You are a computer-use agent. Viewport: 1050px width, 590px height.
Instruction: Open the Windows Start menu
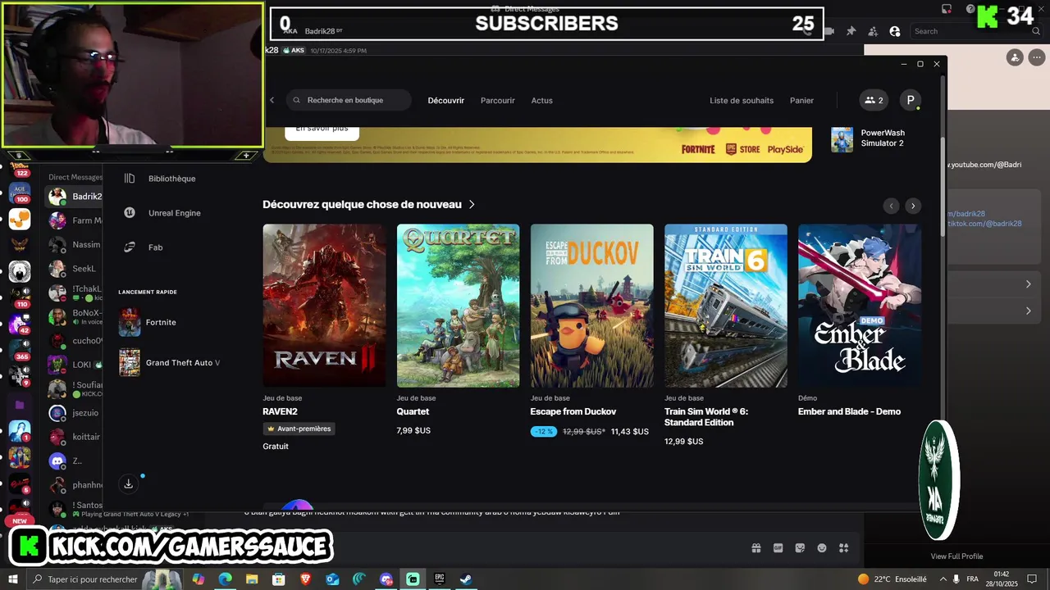[x=11, y=579]
